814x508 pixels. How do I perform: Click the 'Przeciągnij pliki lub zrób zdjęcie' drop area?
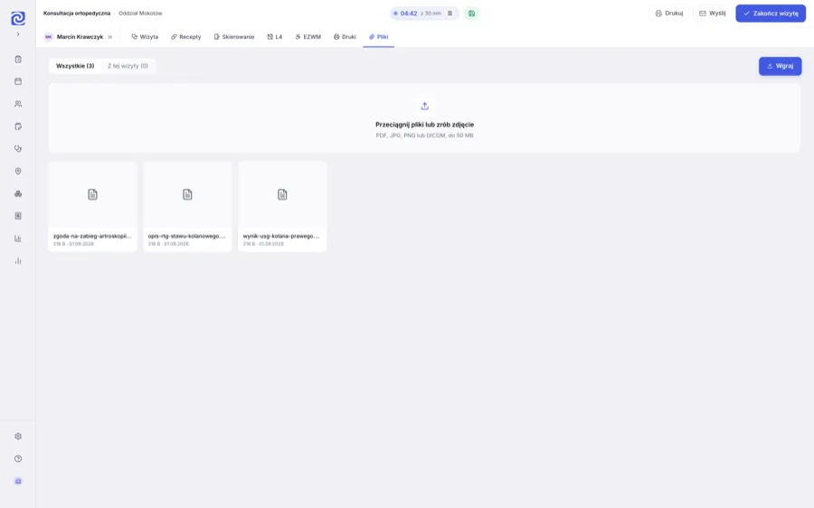(424, 118)
